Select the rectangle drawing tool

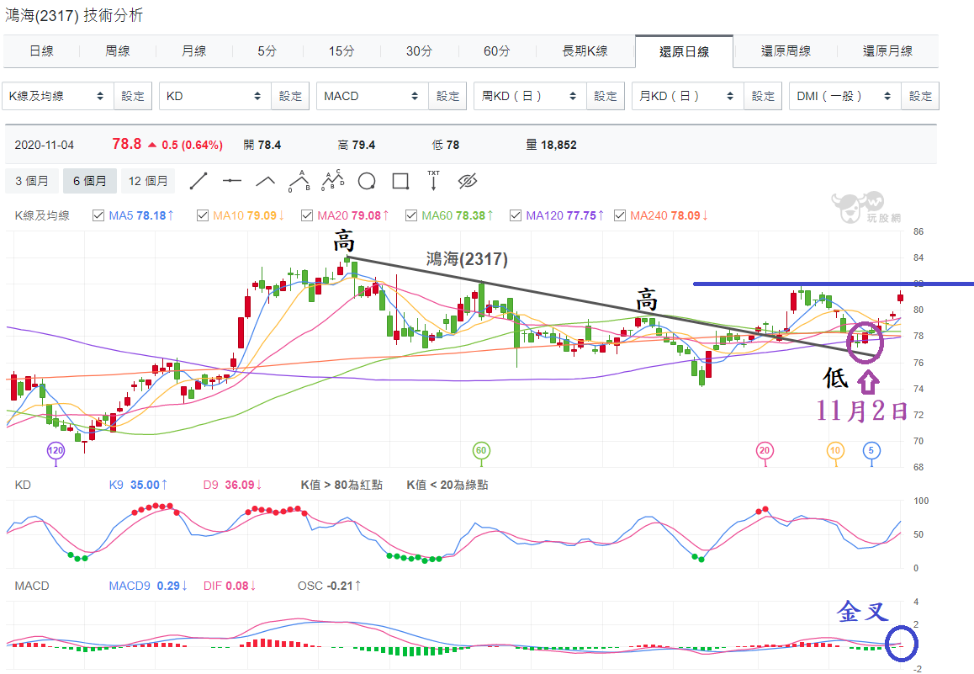point(400,181)
